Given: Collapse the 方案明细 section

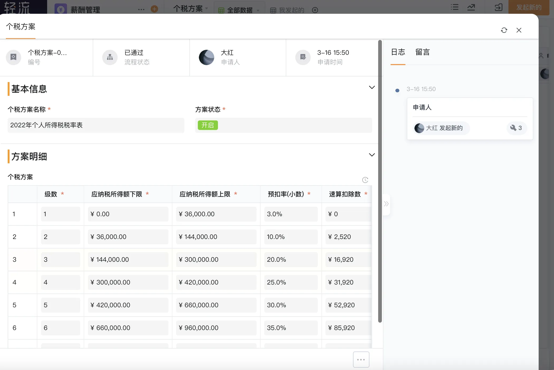Looking at the screenshot, I should pyautogui.click(x=372, y=155).
